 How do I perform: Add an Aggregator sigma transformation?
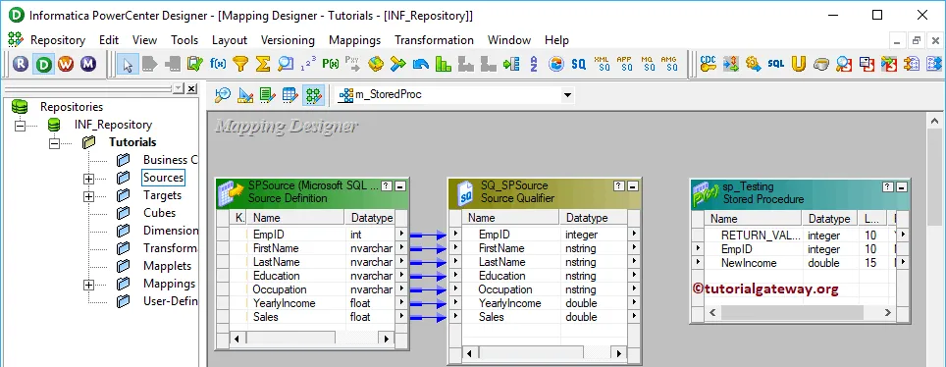262,64
